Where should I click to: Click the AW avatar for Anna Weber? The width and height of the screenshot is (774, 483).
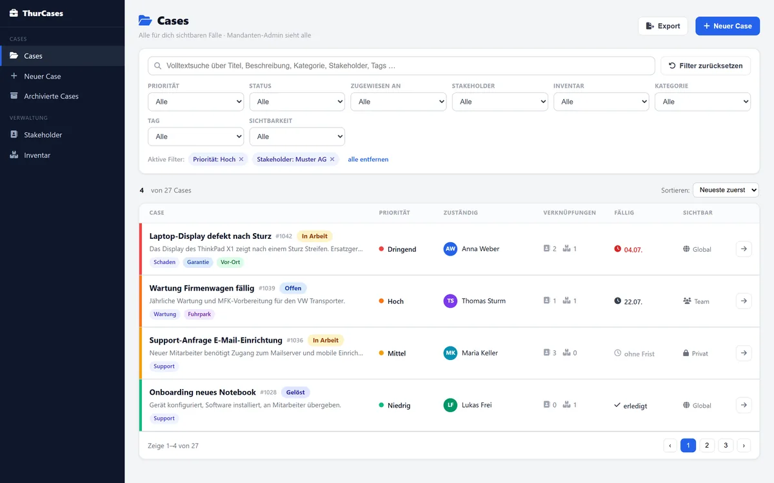coord(450,249)
